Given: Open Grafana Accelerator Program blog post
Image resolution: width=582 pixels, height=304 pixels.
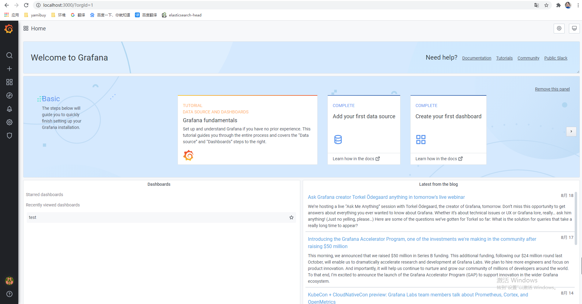Looking at the screenshot, I should (422, 243).
